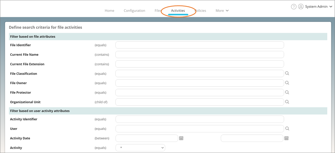Click the User field lookup magnifier
335x153 pixels.
click(x=287, y=129)
